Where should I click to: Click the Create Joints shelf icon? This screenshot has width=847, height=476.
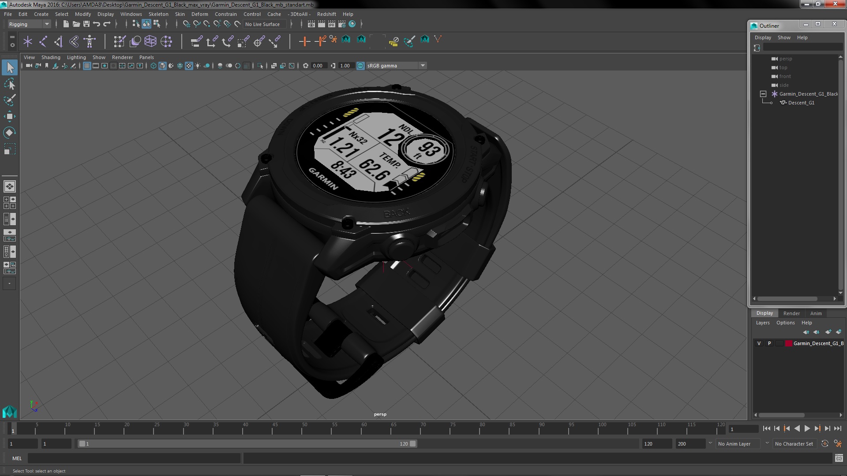point(43,41)
